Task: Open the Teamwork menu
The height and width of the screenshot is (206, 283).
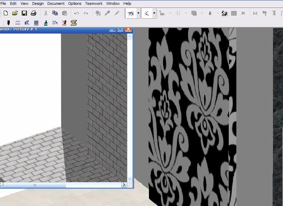Action: point(94,3)
